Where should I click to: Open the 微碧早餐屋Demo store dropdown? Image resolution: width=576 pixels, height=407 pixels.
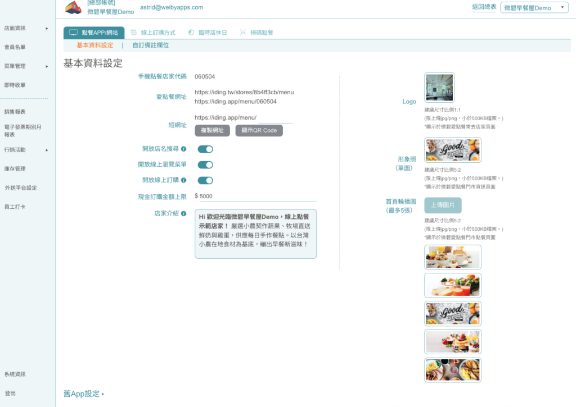pyautogui.click(x=534, y=8)
